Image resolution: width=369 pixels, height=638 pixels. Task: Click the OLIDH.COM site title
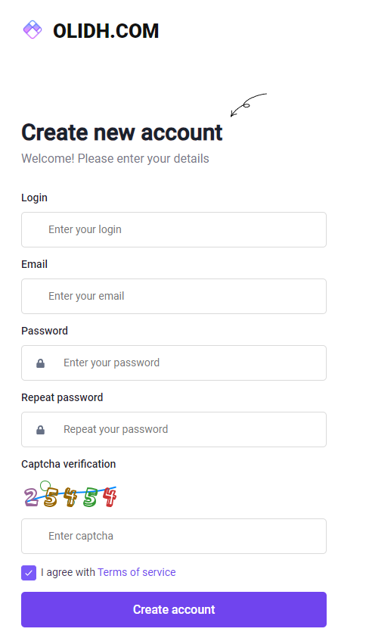[106, 31]
